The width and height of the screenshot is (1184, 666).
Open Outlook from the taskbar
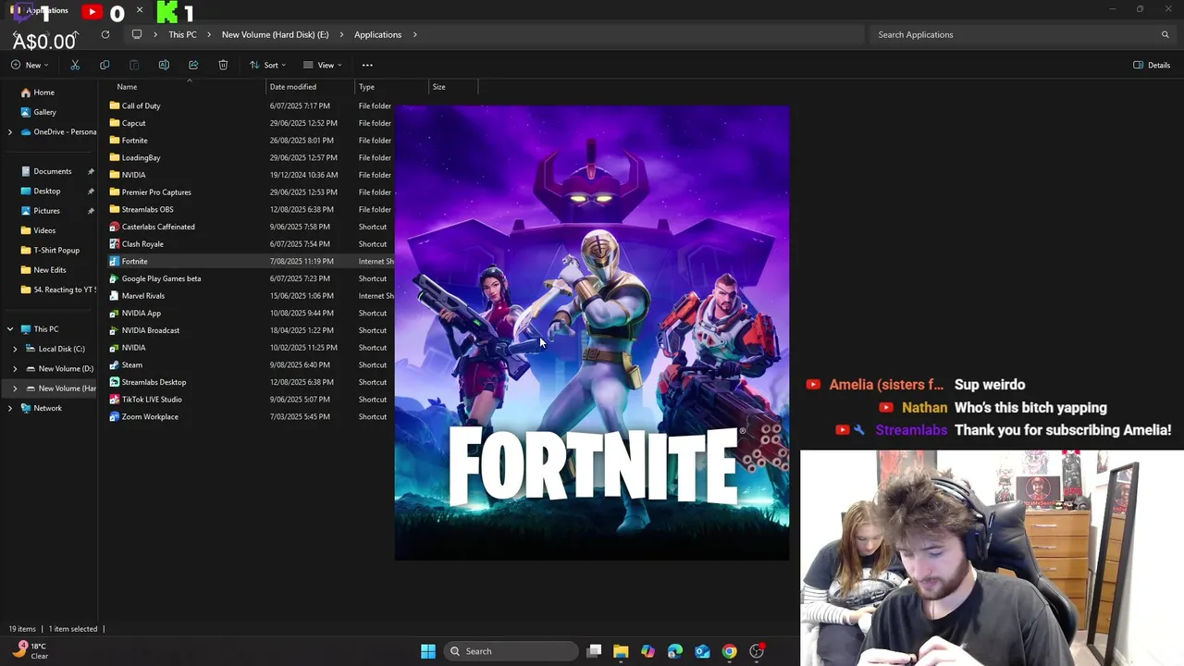coord(702,651)
